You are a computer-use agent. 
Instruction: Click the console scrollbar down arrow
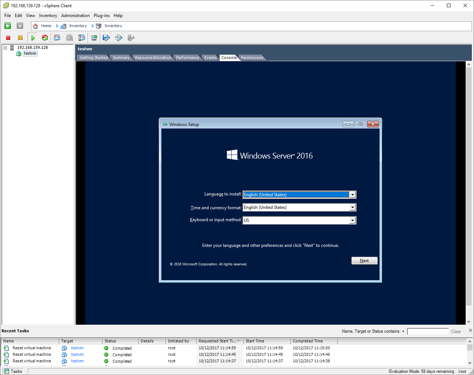pos(469,321)
